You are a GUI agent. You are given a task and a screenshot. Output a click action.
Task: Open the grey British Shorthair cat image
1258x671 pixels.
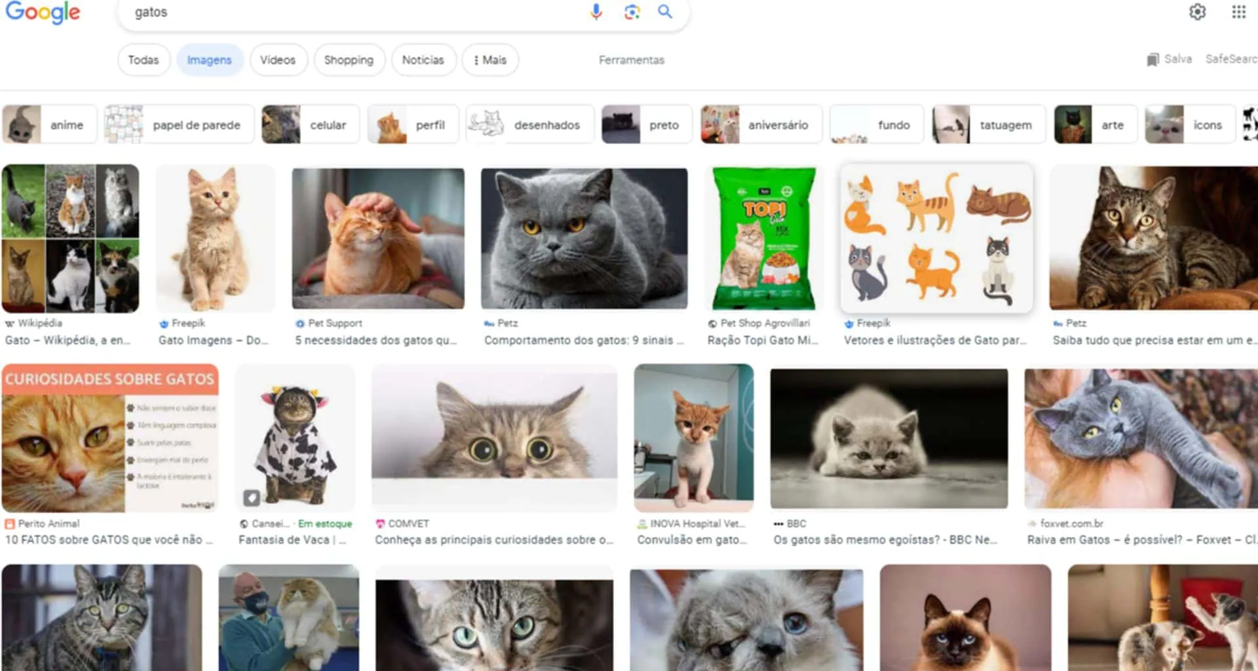tap(584, 238)
